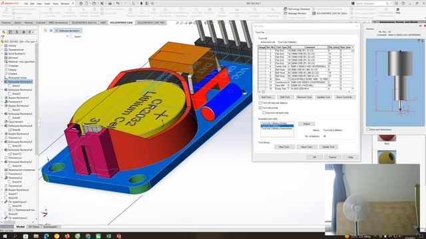Toggle 'Use tool crib tools only' checkbox

[x=264, y=113]
